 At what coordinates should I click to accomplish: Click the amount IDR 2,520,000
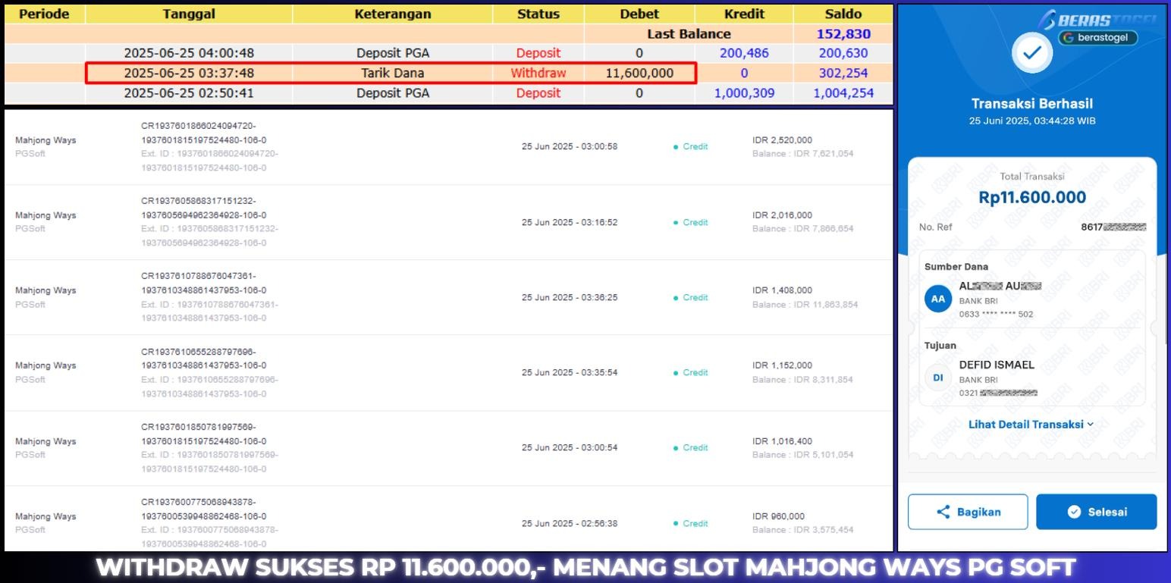click(x=782, y=140)
